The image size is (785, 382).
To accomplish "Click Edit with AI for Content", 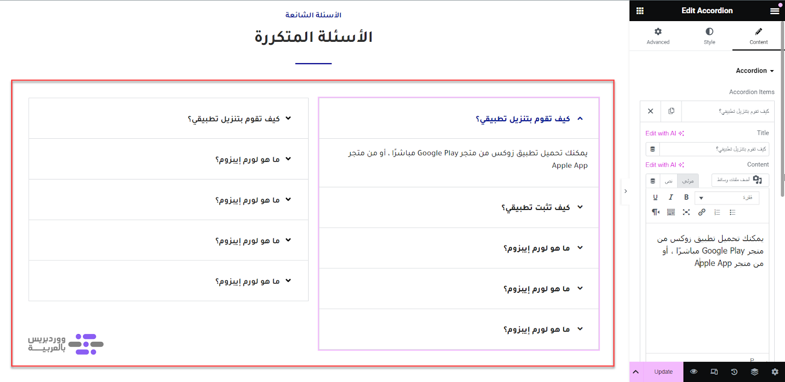I will (x=665, y=165).
